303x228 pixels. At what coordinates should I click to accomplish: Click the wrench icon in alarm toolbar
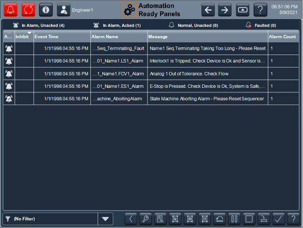pyautogui.click(x=145, y=219)
